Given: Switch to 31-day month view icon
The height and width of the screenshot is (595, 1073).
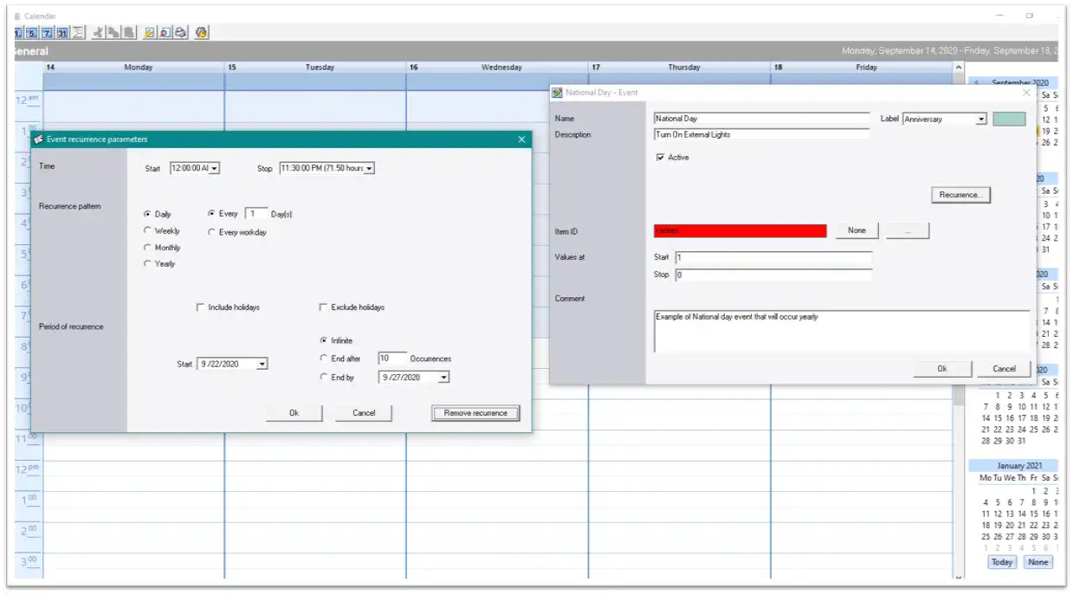Looking at the screenshot, I should (x=62, y=33).
